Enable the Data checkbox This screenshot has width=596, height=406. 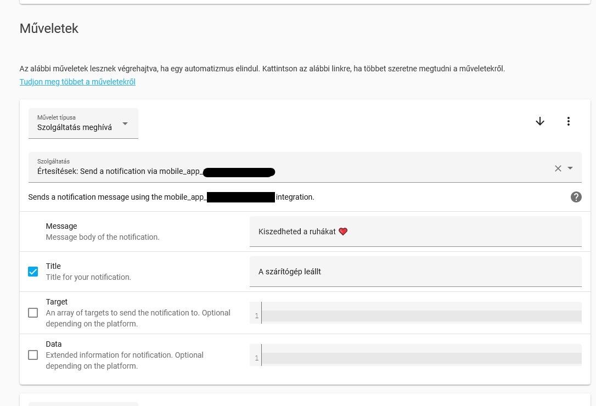[x=33, y=354]
